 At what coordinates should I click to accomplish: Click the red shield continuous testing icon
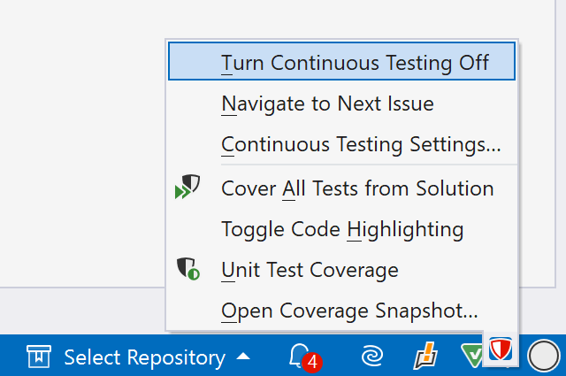point(501,354)
